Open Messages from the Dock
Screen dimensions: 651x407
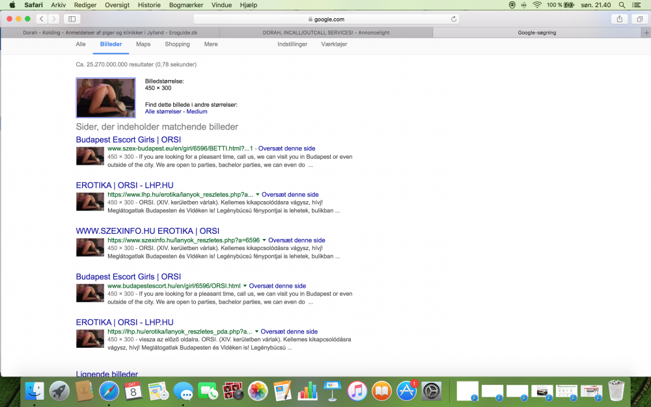click(x=183, y=391)
